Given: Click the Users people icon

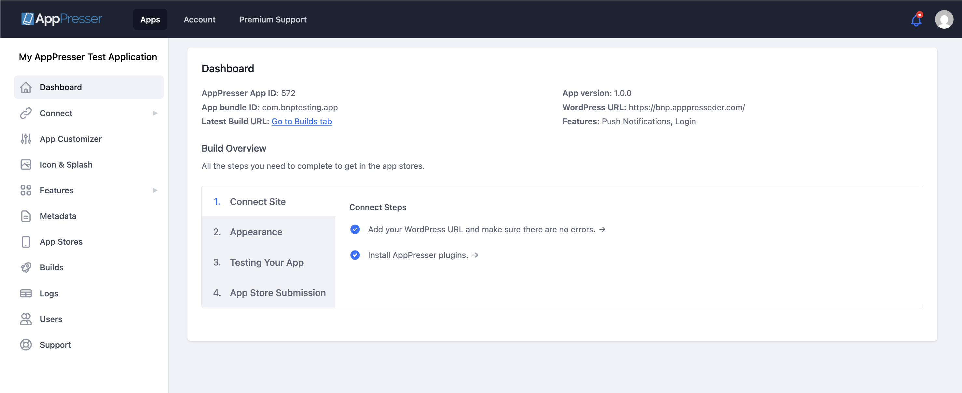Looking at the screenshot, I should 26,319.
